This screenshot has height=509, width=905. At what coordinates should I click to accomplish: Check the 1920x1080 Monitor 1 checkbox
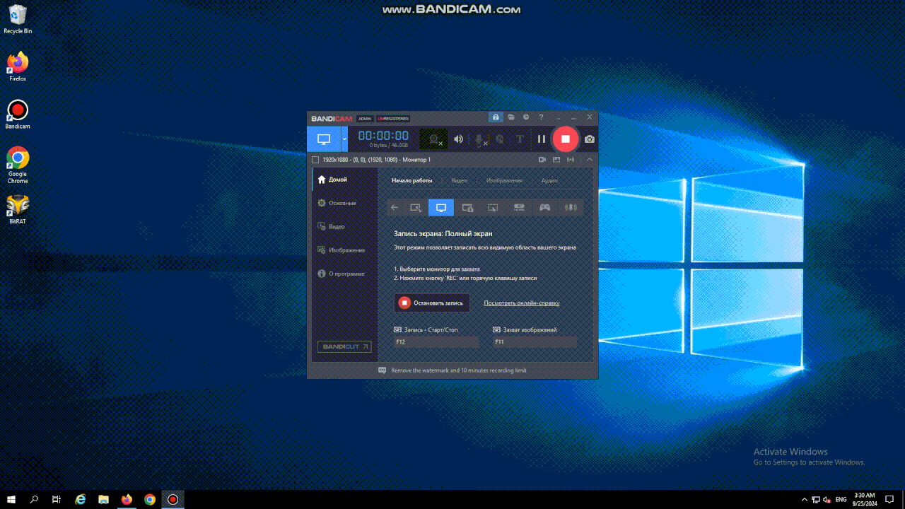(315, 160)
